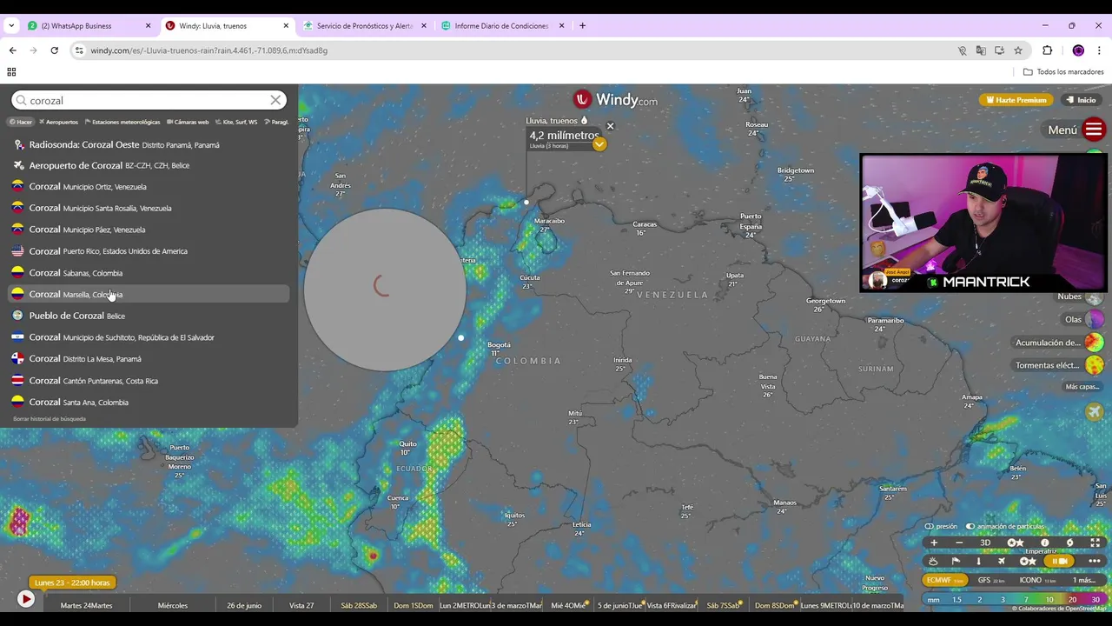Switch to Informe Diario de Condiciones tab
This screenshot has height=626, width=1112.
tap(502, 26)
